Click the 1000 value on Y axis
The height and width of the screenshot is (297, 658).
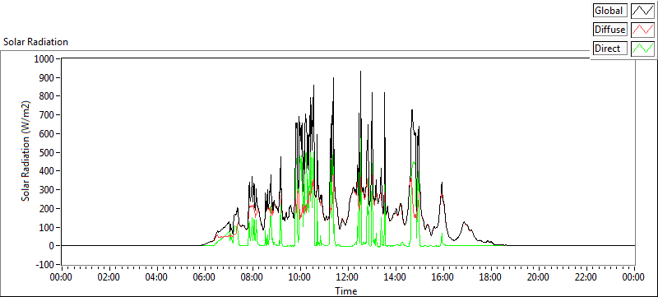coord(44,59)
